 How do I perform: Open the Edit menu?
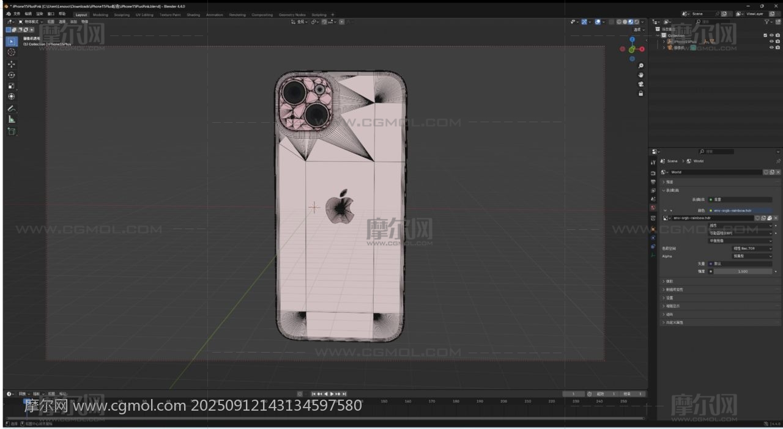tap(28, 14)
